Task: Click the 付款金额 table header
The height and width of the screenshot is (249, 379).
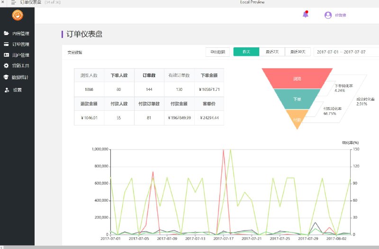Action: coord(179,104)
